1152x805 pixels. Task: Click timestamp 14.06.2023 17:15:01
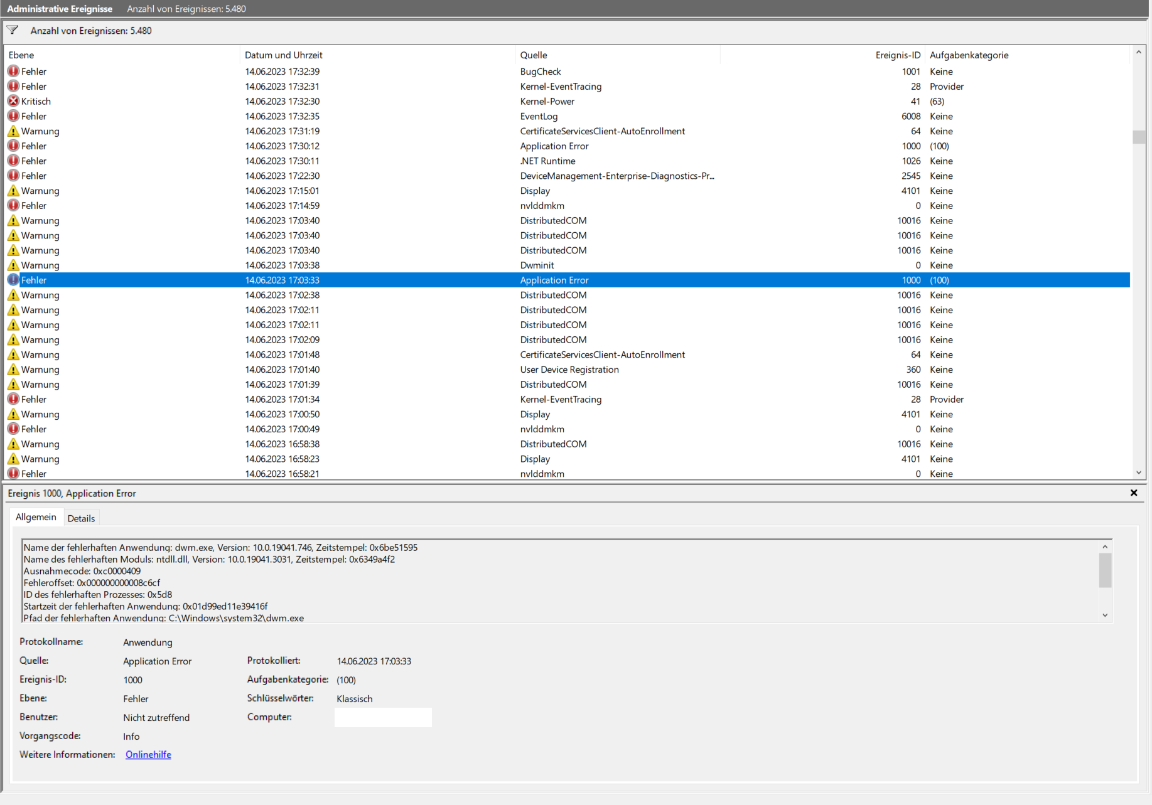283,191
